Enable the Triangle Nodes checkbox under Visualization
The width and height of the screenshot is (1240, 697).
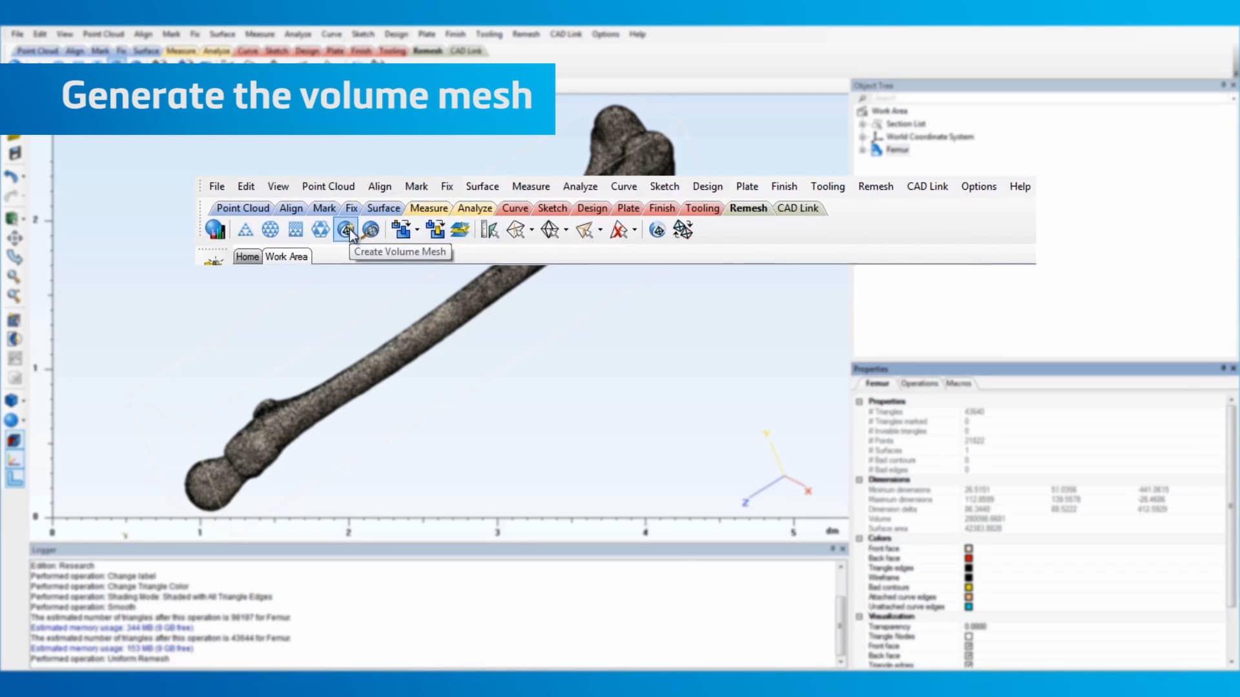click(x=969, y=636)
